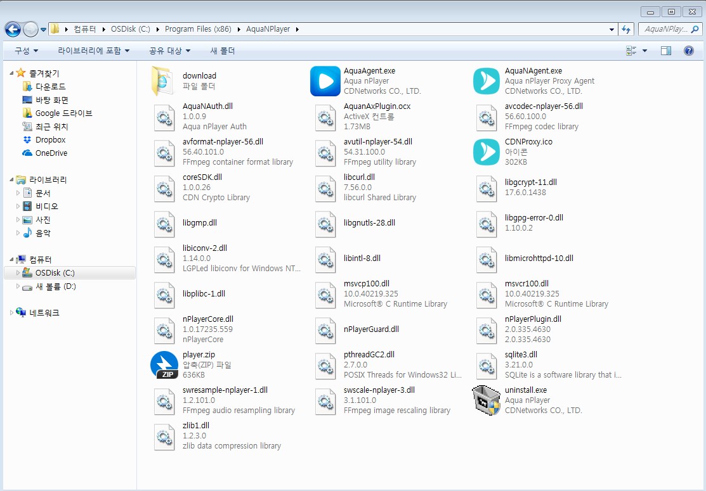
Task: Select the coreSDK.dll file icon
Action: (164, 188)
